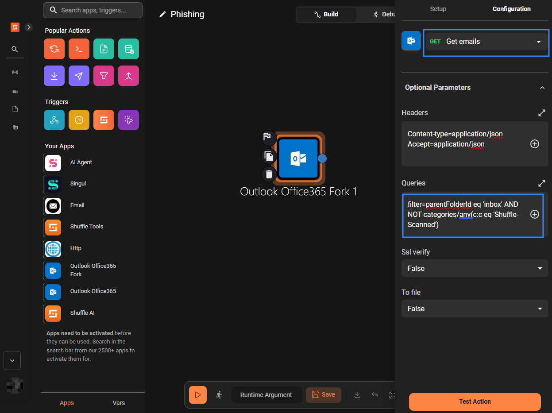Open the Ssl verify dropdown
The width and height of the screenshot is (552, 413).
[x=475, y=268]
